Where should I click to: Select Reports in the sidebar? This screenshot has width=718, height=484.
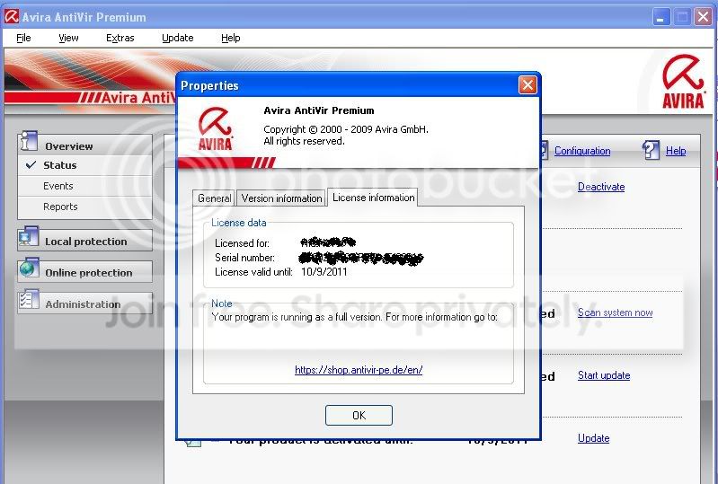click(x=84, y=207)
